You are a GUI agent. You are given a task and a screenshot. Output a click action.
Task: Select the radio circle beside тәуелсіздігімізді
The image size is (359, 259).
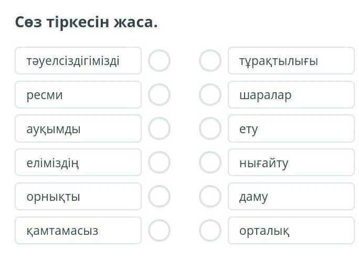coord(159,61)
